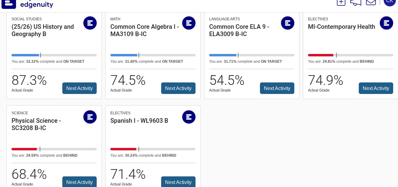398x187 pixels.
Task: Open announcements via the megaphone icon
Action: tap(355, 2)
